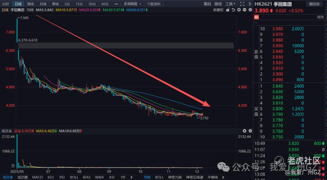
Task: Switch to 周线 period tab
Action: point(31,4)
